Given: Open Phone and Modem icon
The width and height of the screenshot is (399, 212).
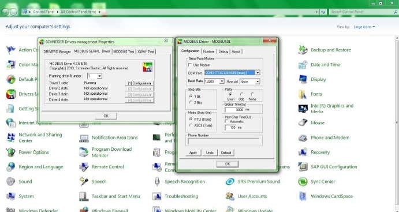Looking at the screenshot, I should 303,137.
